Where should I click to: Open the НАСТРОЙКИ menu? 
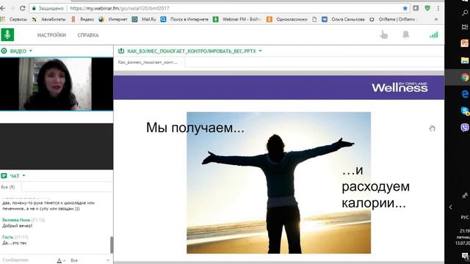(x=51, y=35)
